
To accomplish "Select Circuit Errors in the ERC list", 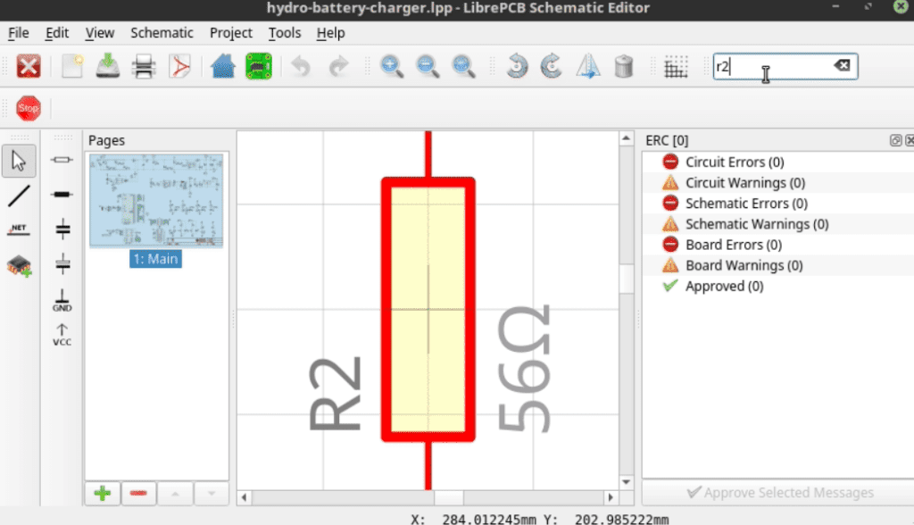I will tap(732, 162).
